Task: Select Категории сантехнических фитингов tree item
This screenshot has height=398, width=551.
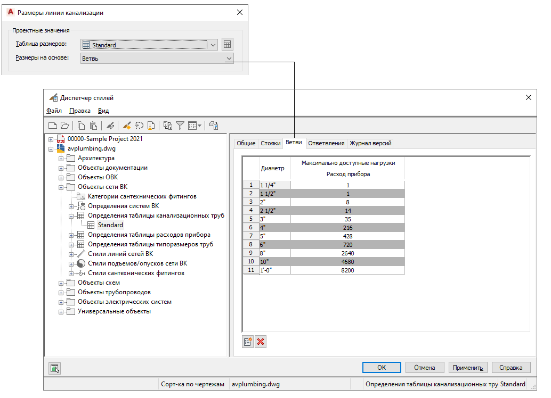Action: click(142, 196)
